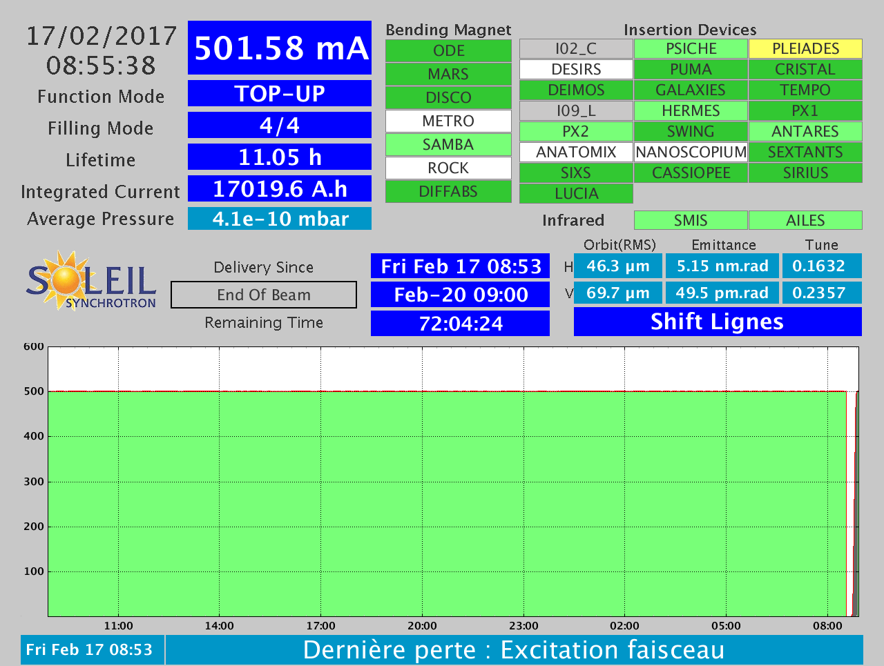
Task: Select the 49.5 pm.rad emittance value
Action: tap(722, 293)
